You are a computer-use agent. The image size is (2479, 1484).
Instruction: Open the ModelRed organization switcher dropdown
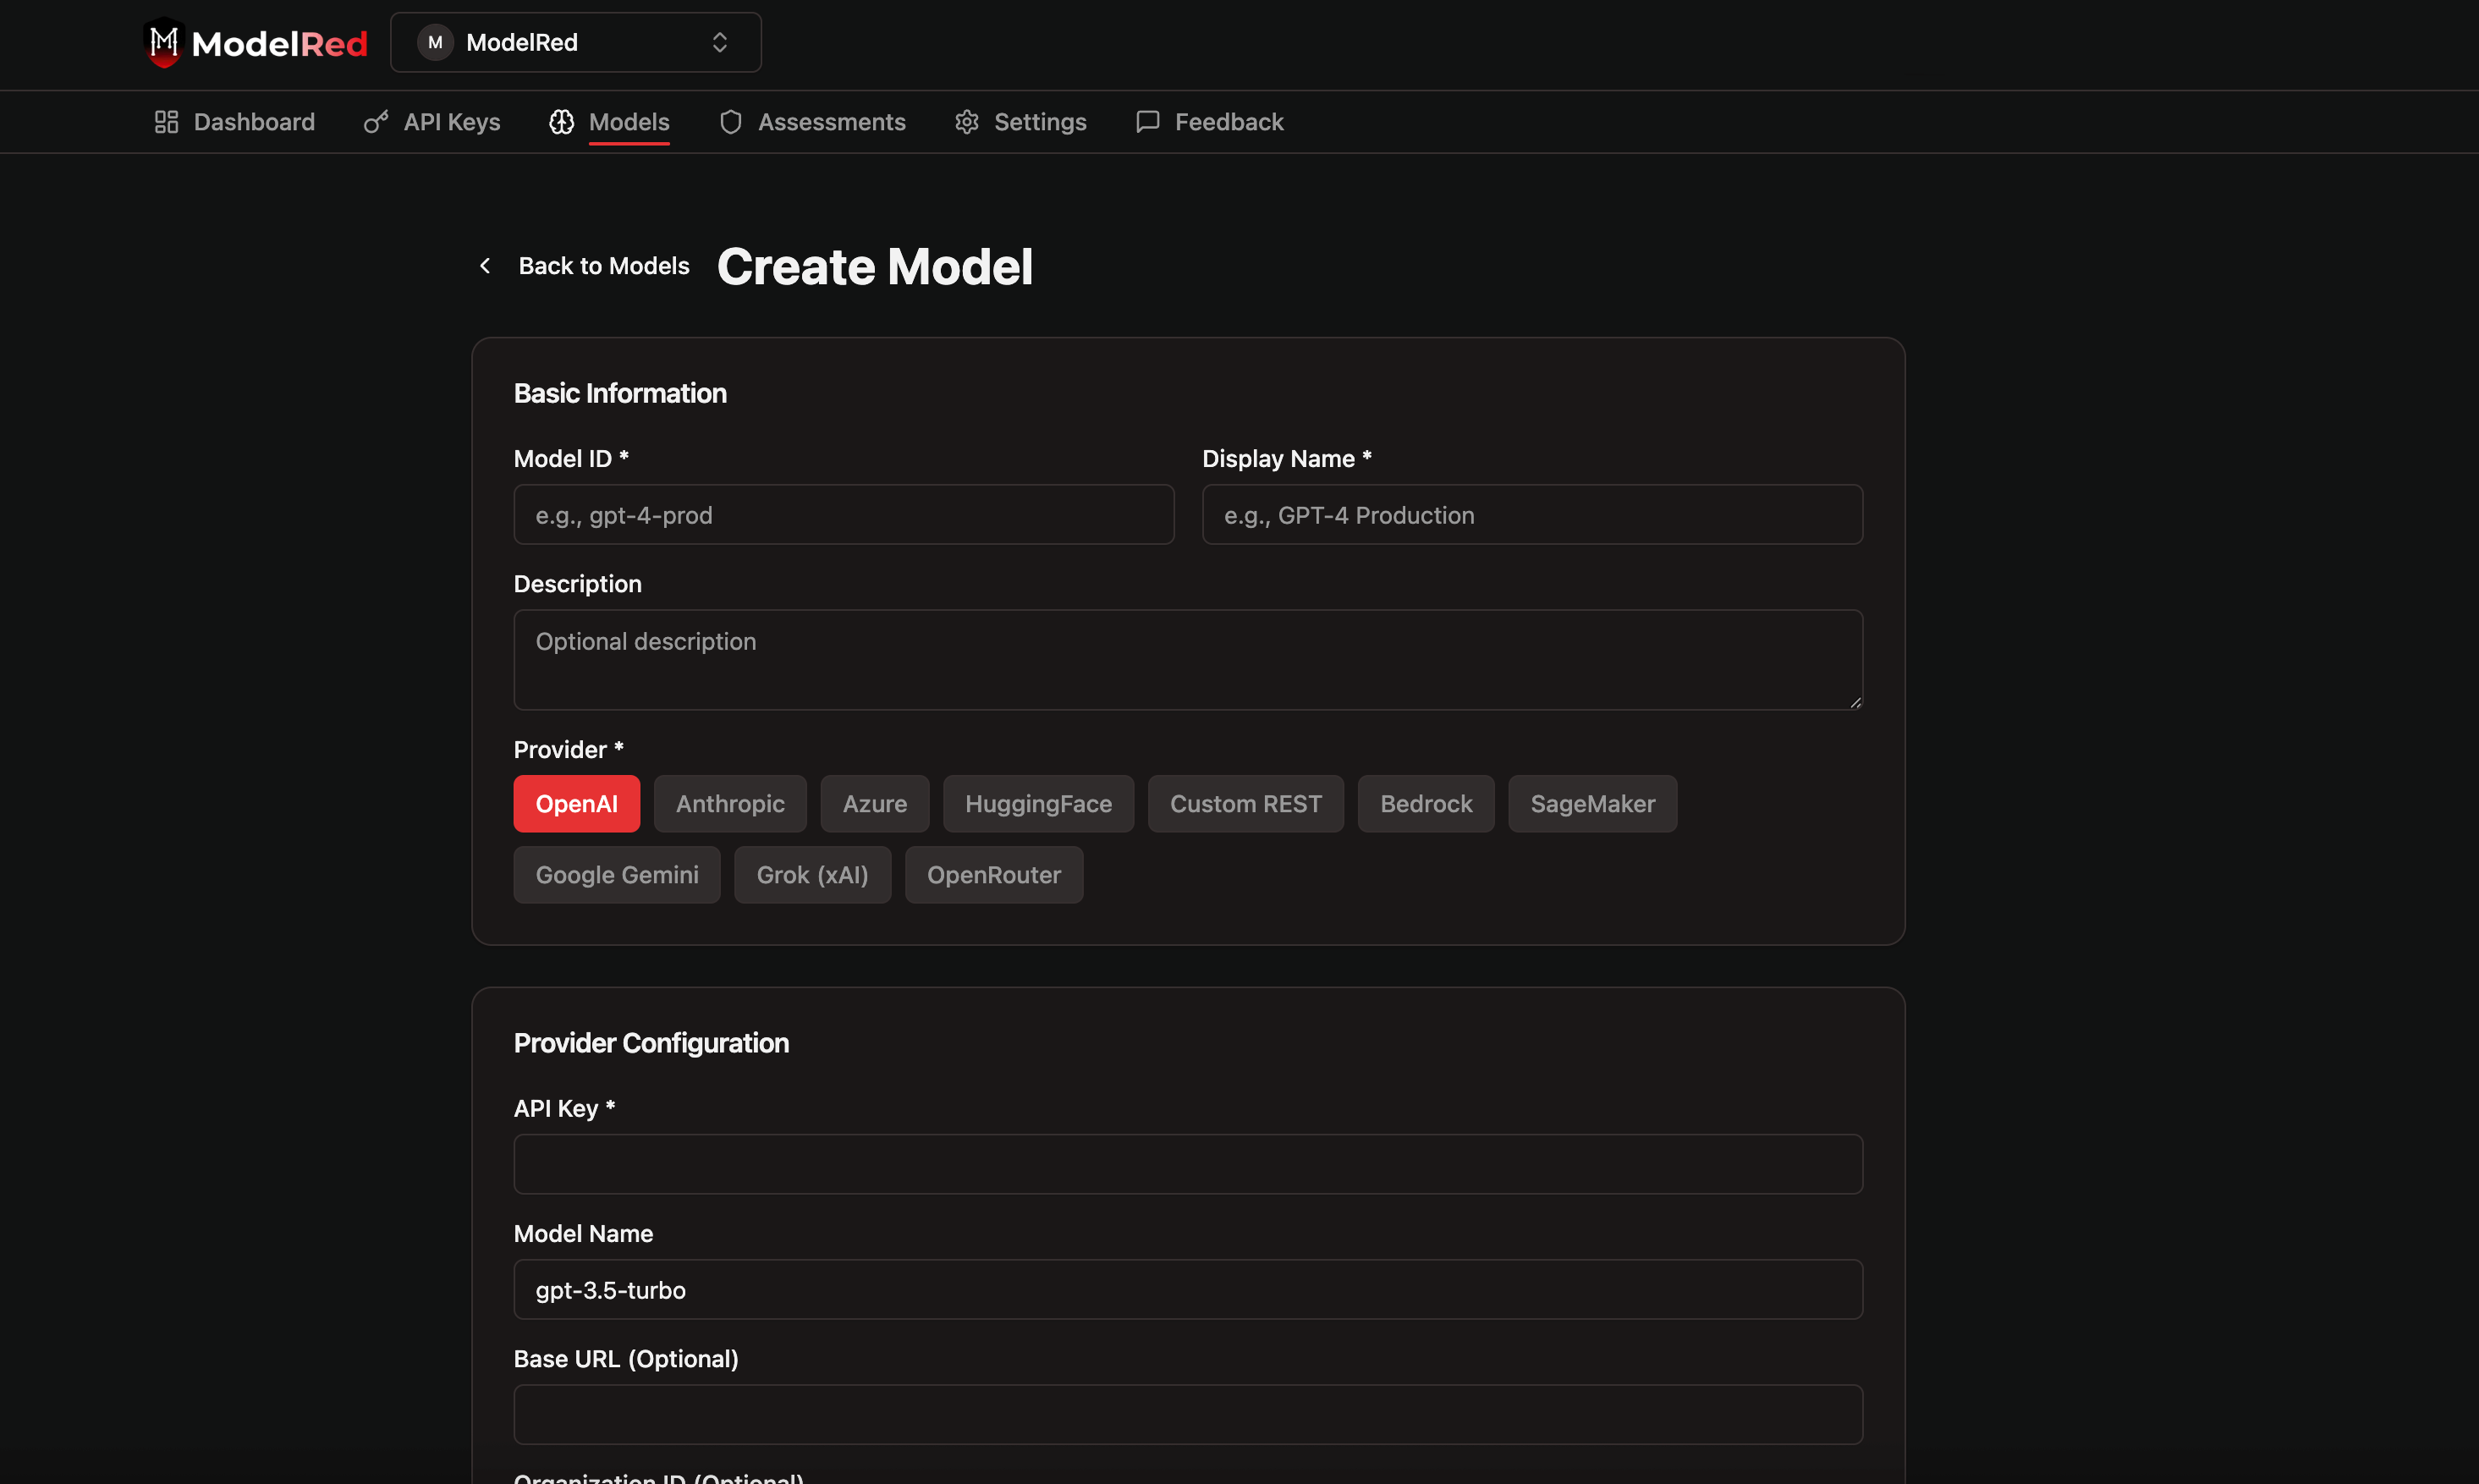(575, 42)
